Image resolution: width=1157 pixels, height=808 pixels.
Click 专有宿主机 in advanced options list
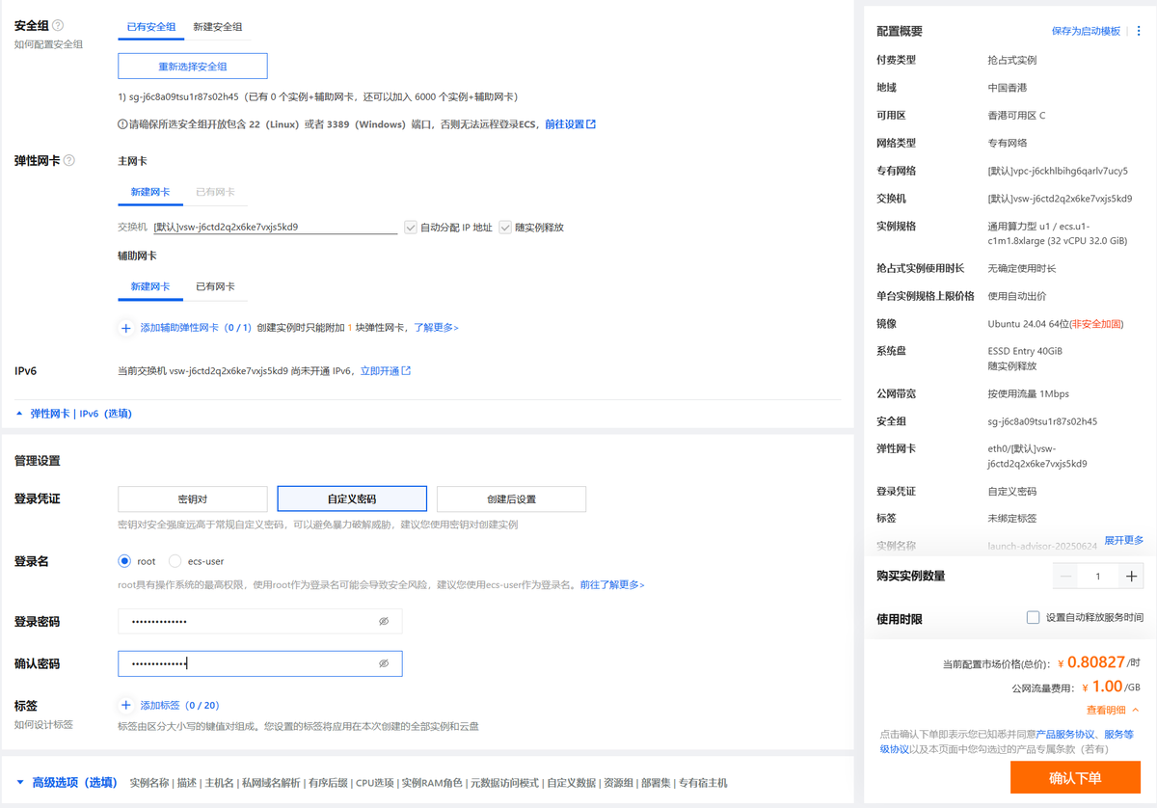(x=703, y=783)
